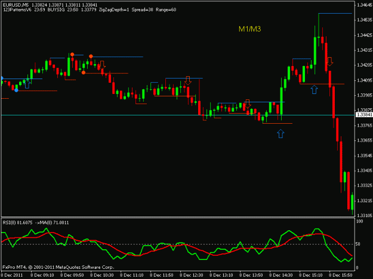373x279 pixels.
Task: Select the red sell arrow above the 12:30 candles
Action: pyautogui.click(x=188, y=80)
